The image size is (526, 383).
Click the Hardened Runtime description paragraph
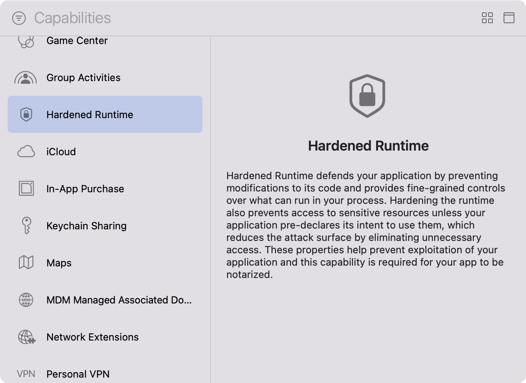click(366, 225)
